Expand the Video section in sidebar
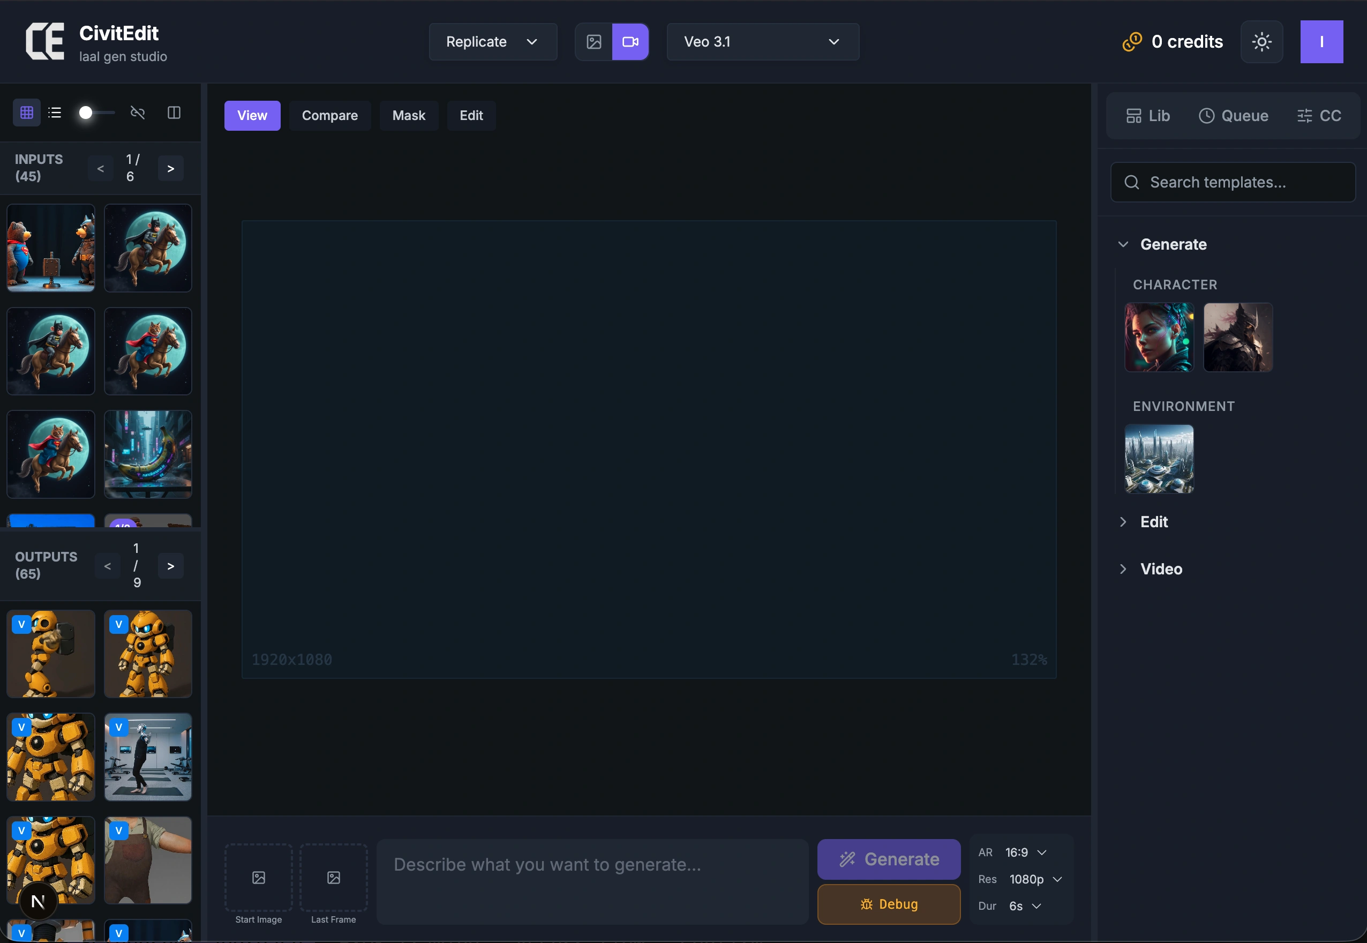Image resolution: width=1367 pixels, height=943 pixels. coord(1161,568)
